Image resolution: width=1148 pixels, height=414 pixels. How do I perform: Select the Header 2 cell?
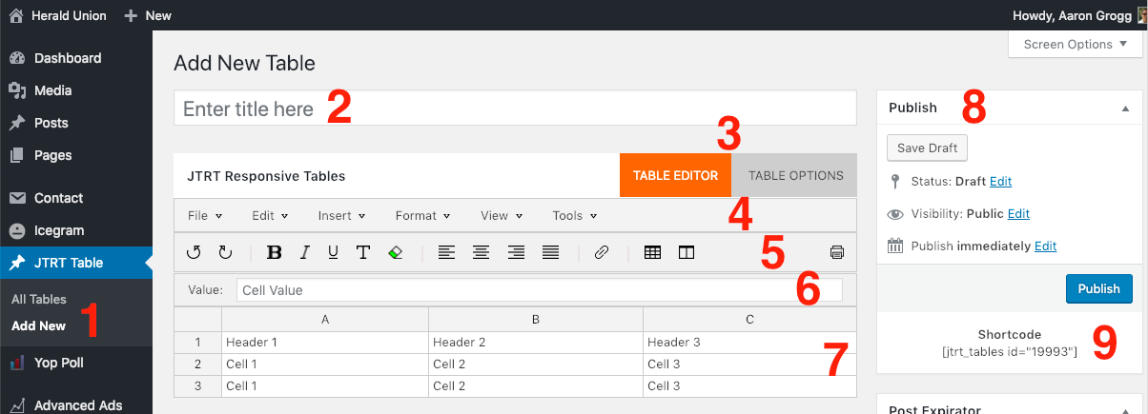click(x=536, y=342)
